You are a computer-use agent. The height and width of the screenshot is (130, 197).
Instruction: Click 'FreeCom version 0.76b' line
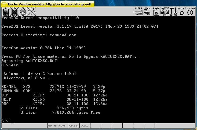(43, 48)
